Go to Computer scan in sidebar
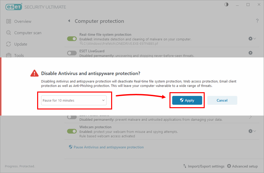 click(x=27, y=33)
